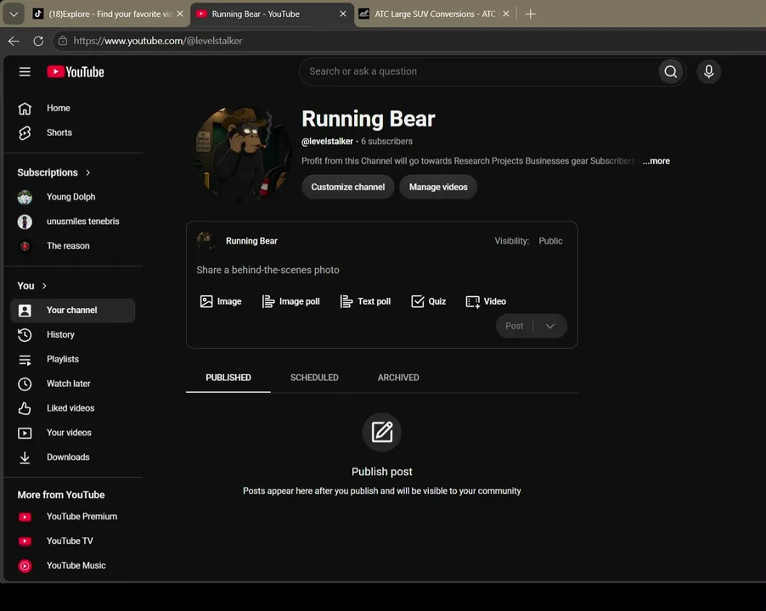The height and width of the screenshot is (611, 766).
Task: Add an Image to the post
Action: [221, 301]
